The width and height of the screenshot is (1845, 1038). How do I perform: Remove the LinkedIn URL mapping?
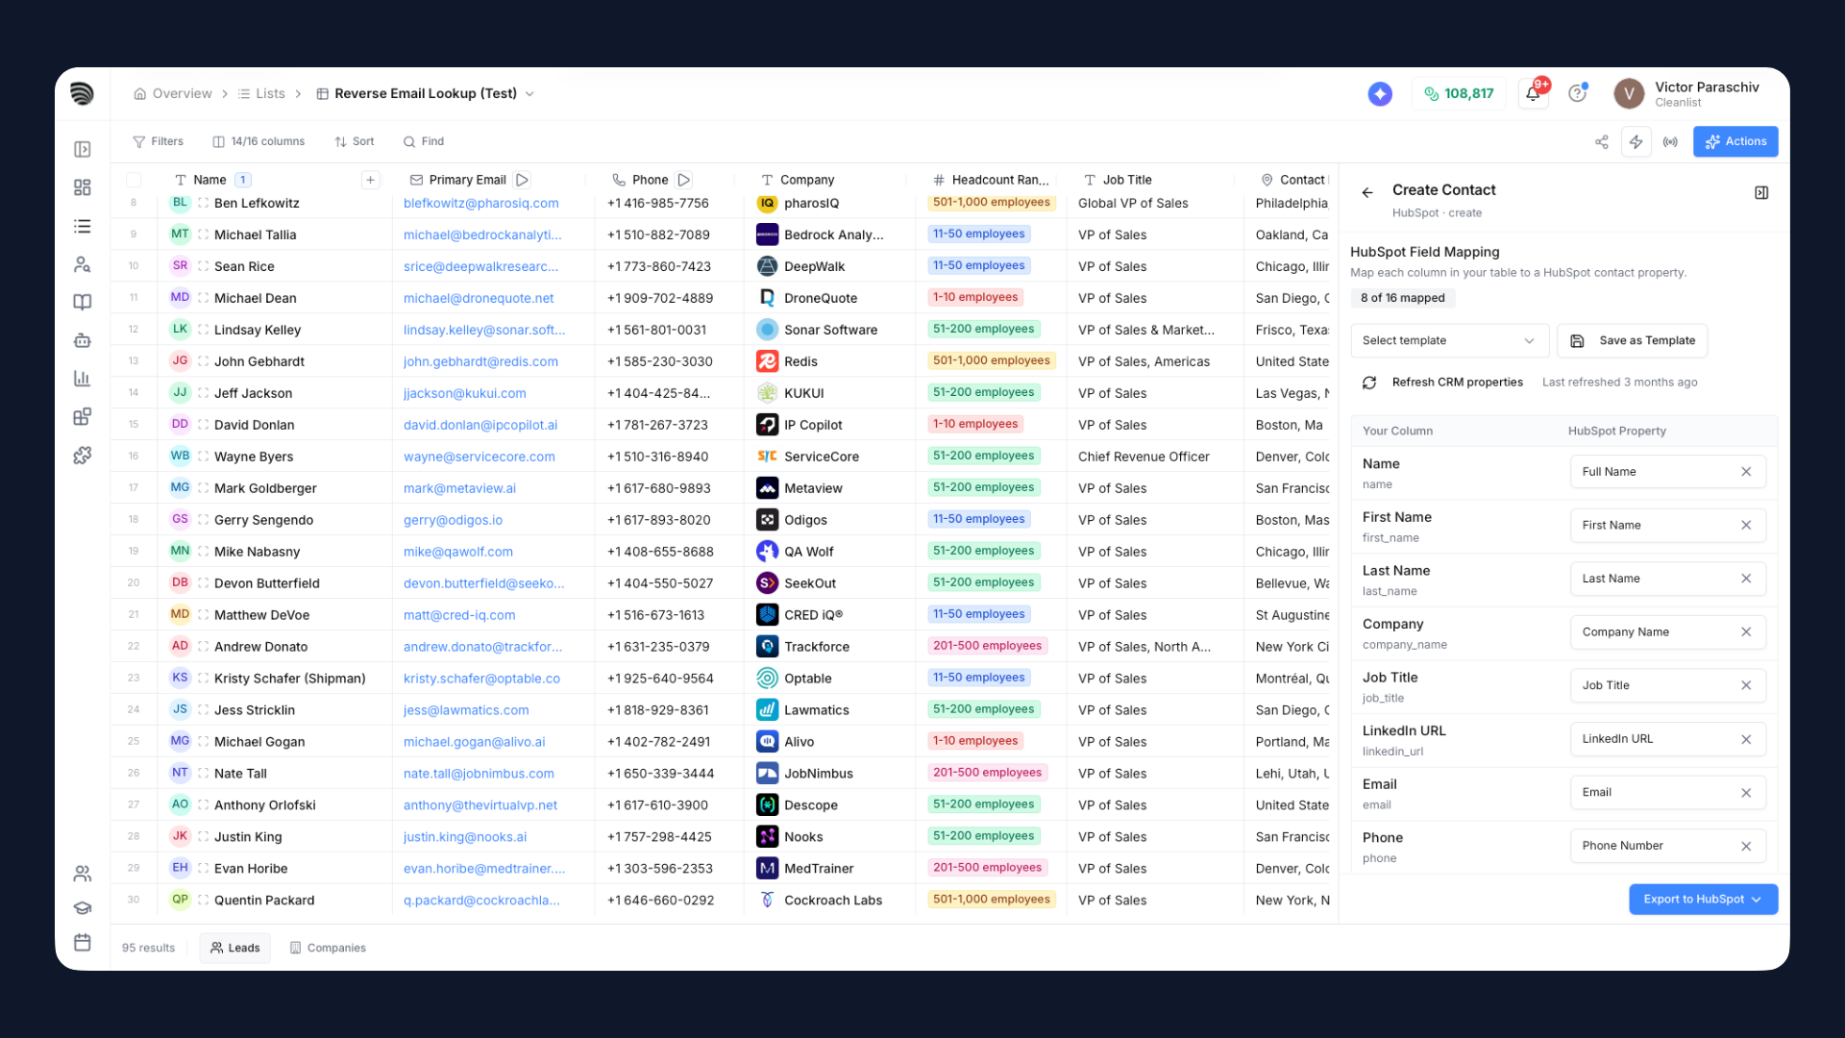[1746, 739]
